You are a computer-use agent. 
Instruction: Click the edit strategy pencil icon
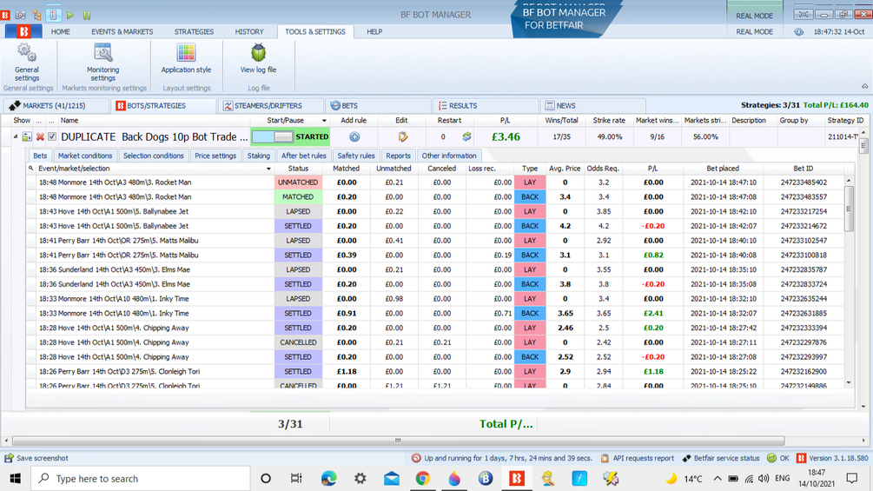click(x=402, y=136)
